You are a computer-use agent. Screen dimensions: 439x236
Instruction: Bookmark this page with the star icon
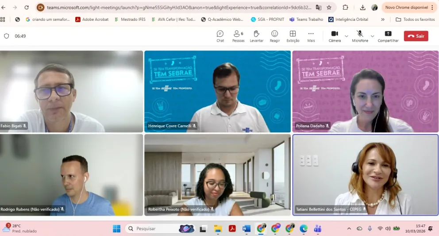click(x=329, y=8)
